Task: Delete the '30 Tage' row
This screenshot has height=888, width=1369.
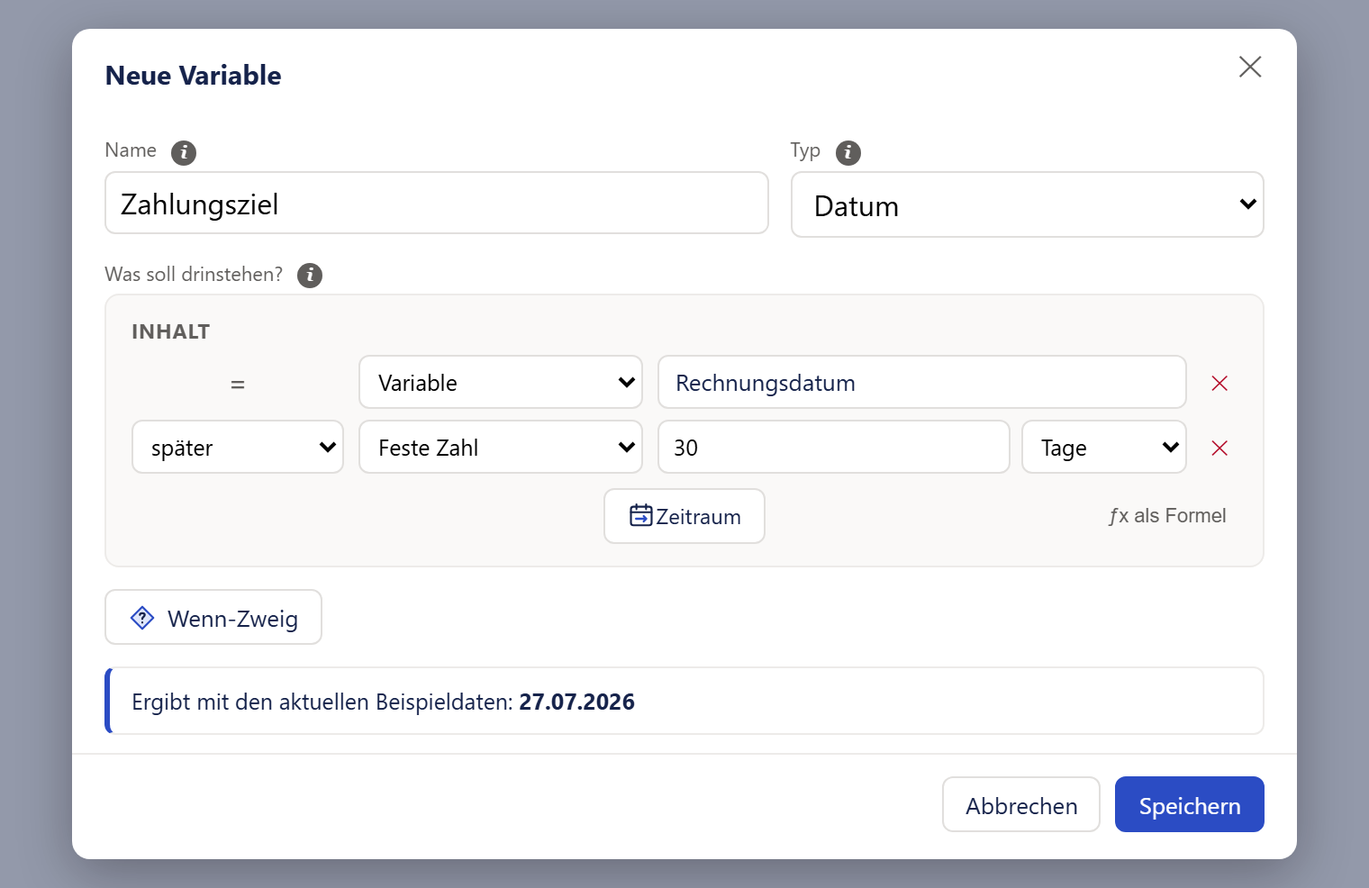Action: pos(1219,448)
